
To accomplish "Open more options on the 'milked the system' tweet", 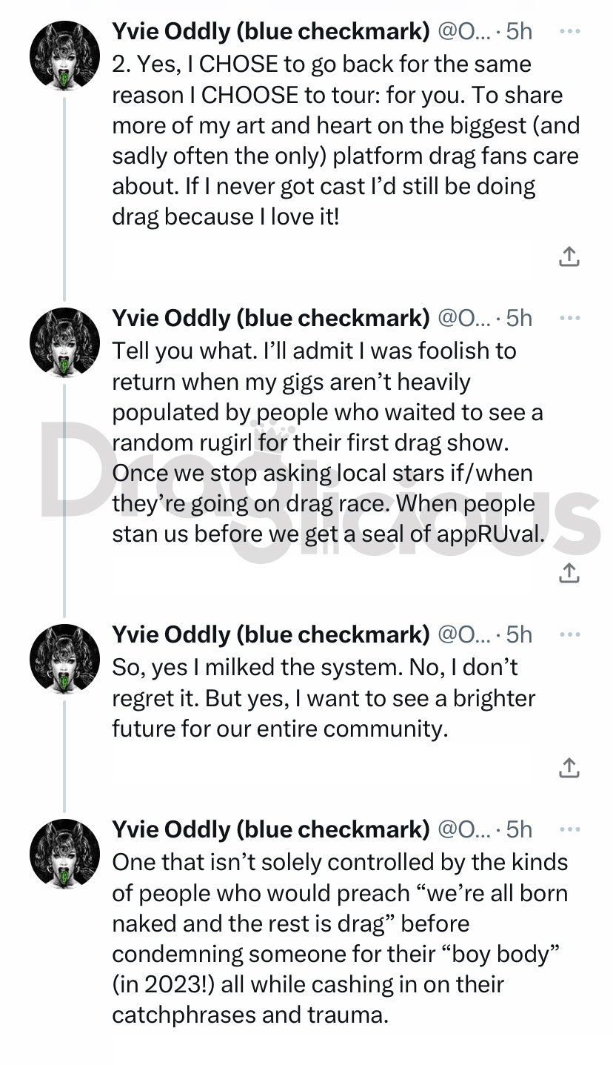I will [569, 635].
